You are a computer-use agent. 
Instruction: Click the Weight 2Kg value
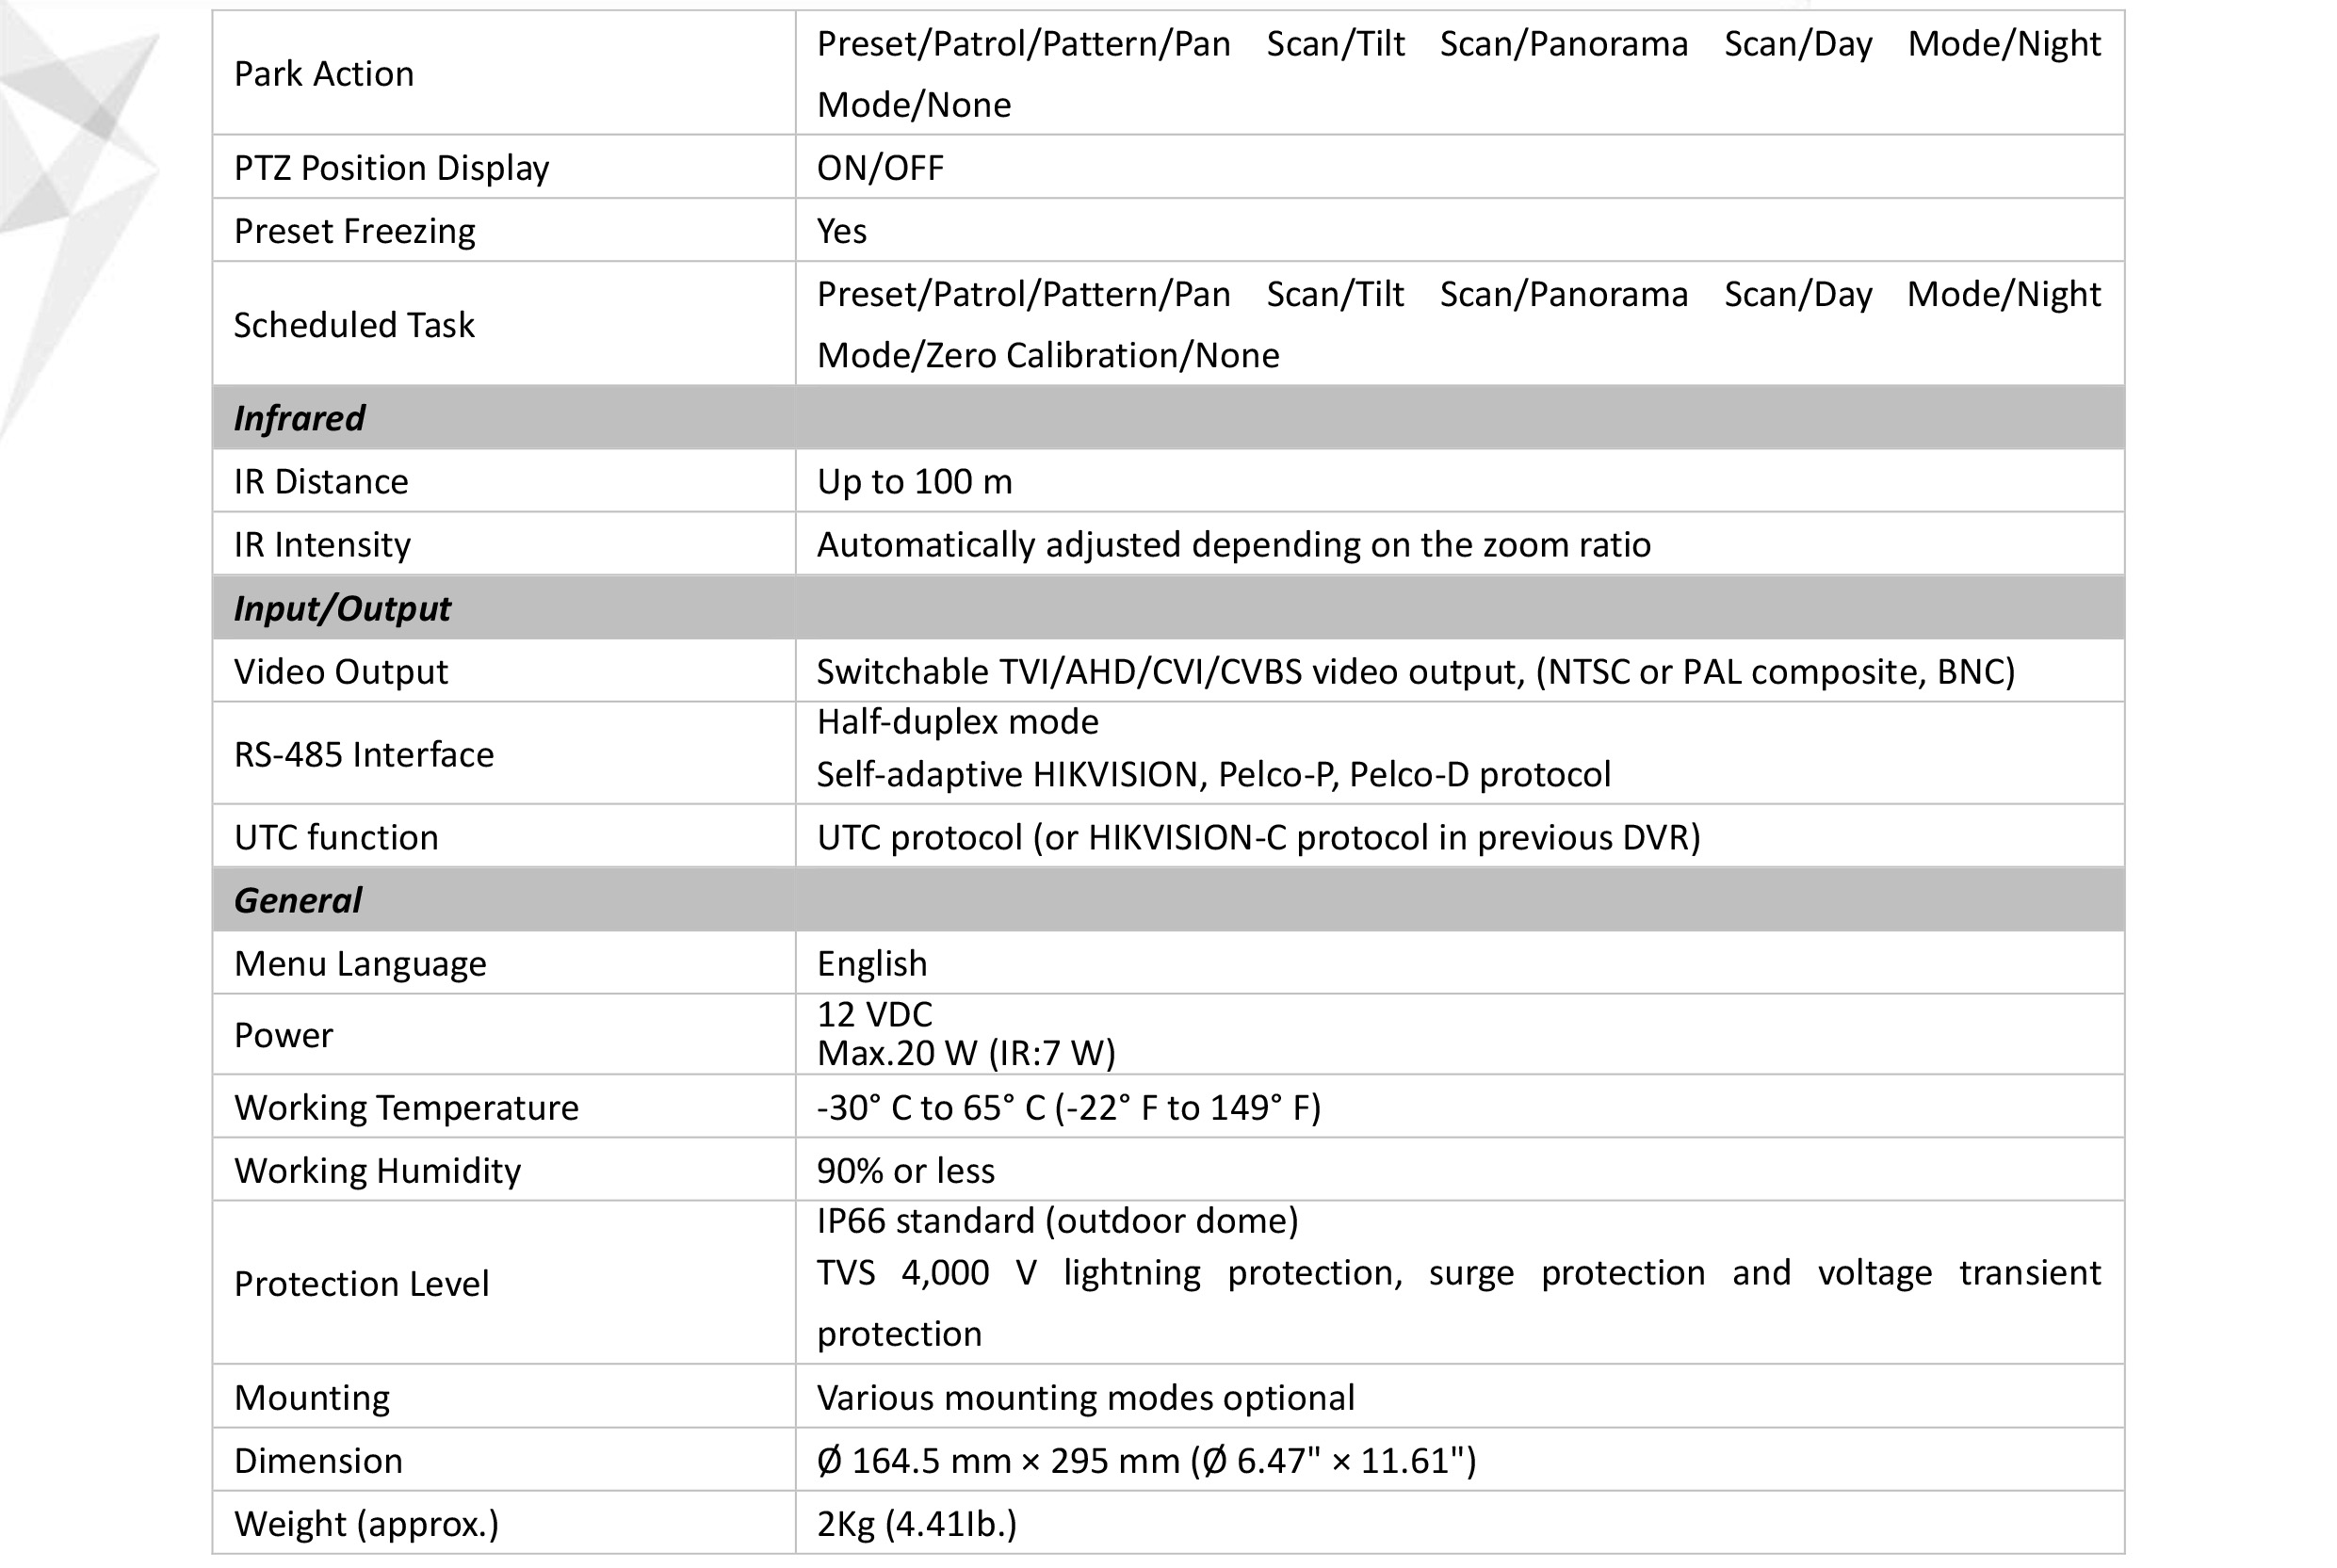click(x=916, y=1524)
